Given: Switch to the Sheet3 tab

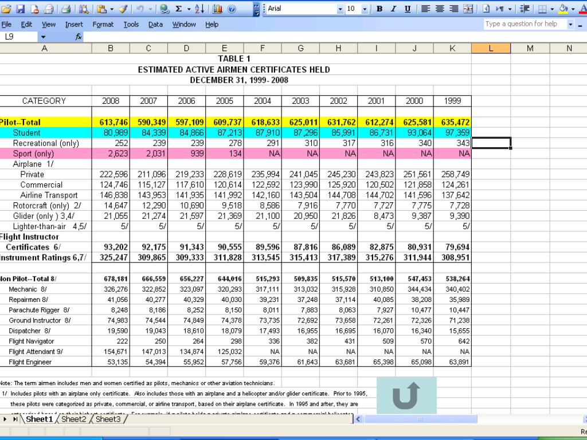Looking at the screenshot, I should pyautogui.click(x=108, y=419).
